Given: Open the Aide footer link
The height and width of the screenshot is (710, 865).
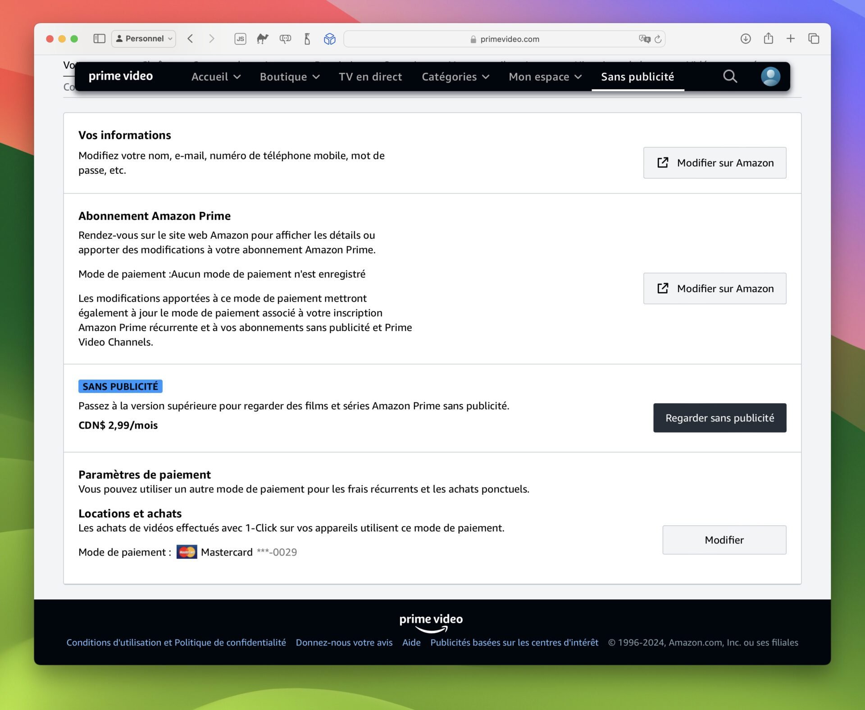Looking at the screenshot, I should (x=411, y=642).
